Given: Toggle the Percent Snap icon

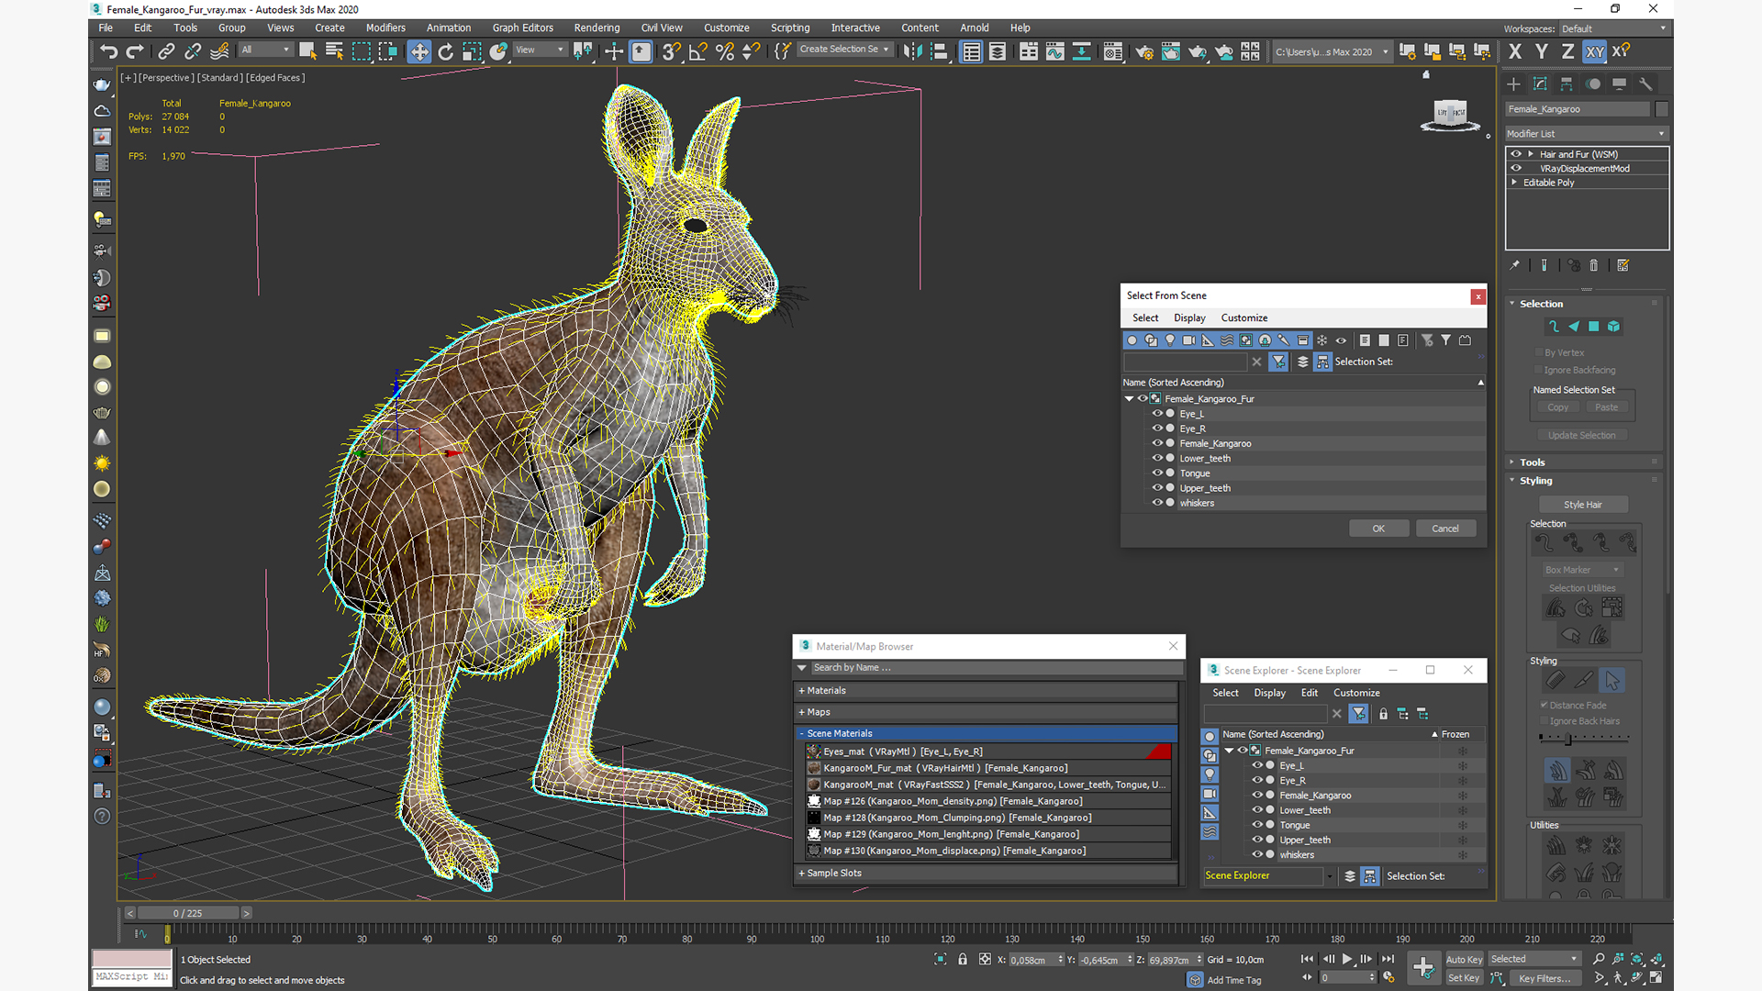Looking at the screenshot, I should (725, 52).
